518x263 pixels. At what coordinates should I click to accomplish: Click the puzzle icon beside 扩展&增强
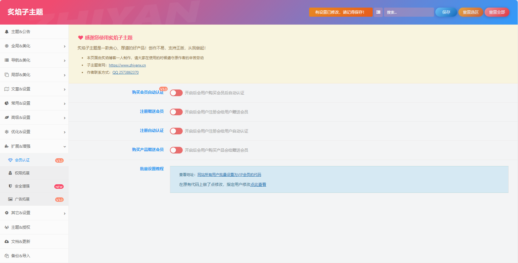coord(7,146)
